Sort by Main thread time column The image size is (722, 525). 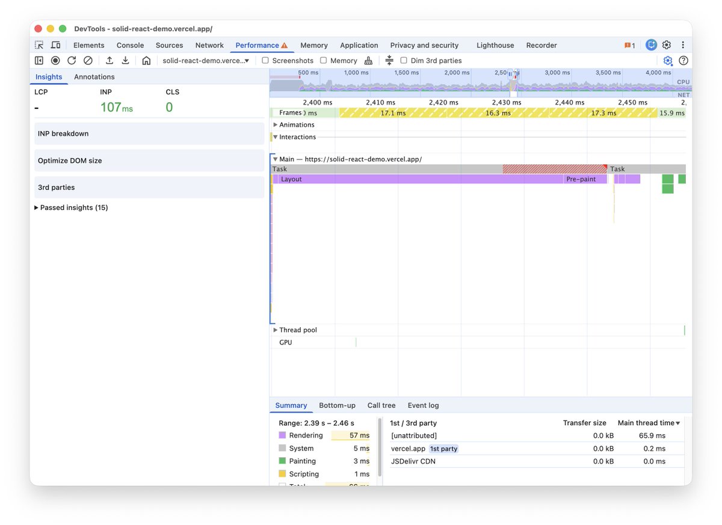[649, 423]
